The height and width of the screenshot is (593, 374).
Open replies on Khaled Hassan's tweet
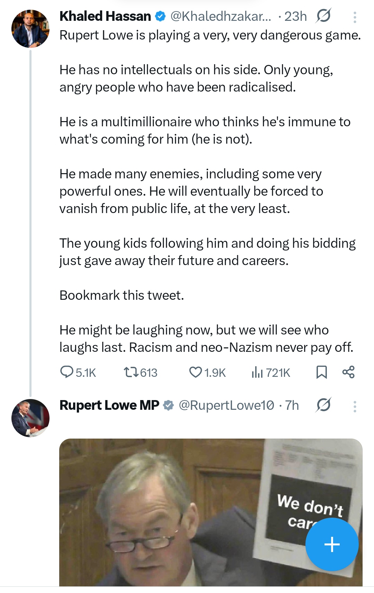pyautogui.click(x=78, y=372)
